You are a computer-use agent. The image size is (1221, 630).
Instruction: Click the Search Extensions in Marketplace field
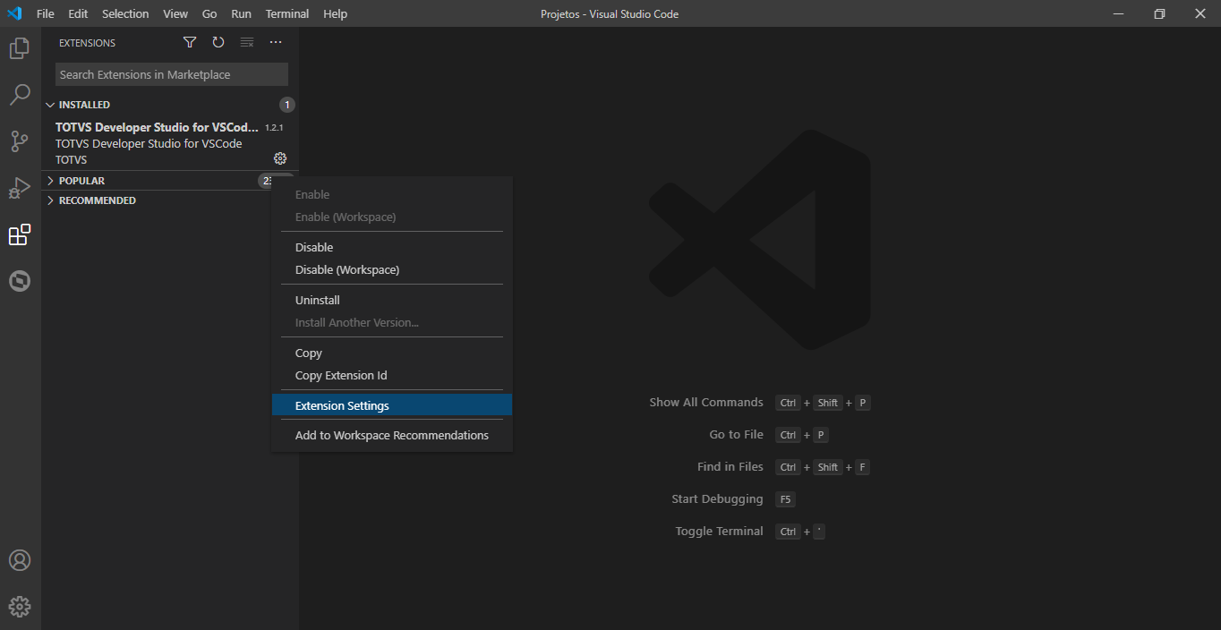170,73
